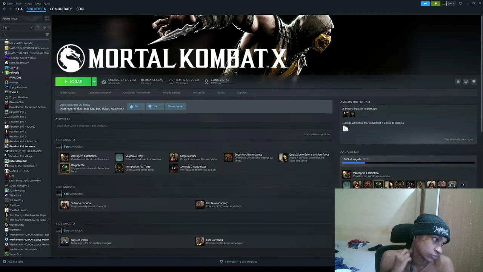Viewport: 483px width, 272px height.
Task: Open the green notifications bell
Action: coord(436,4)
